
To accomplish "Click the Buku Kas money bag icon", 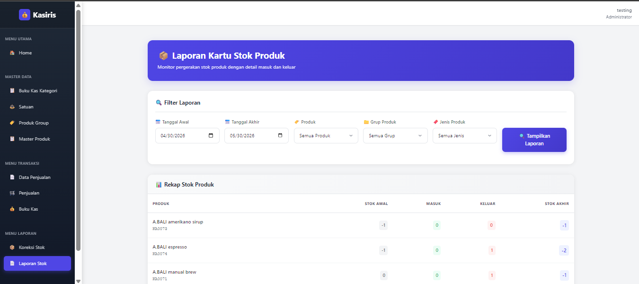I will coord(12,209).
